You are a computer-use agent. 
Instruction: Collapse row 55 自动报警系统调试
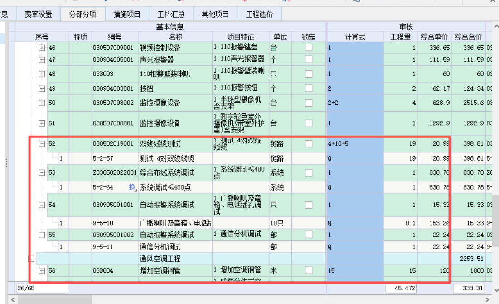coord(40,235)
